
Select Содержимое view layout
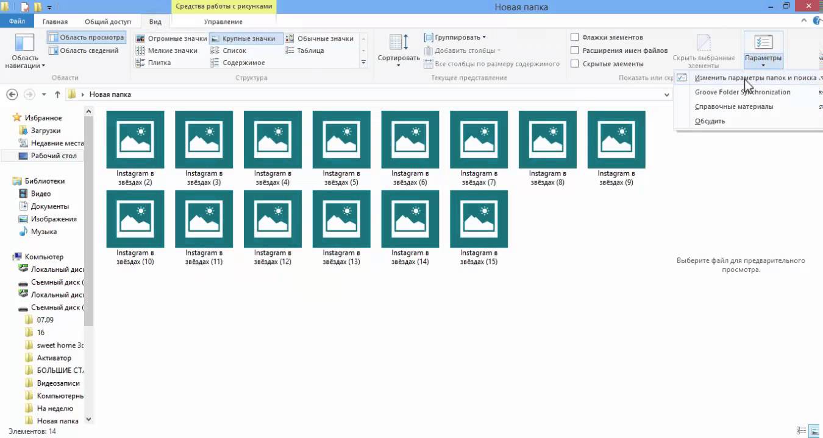coord(237,63)
